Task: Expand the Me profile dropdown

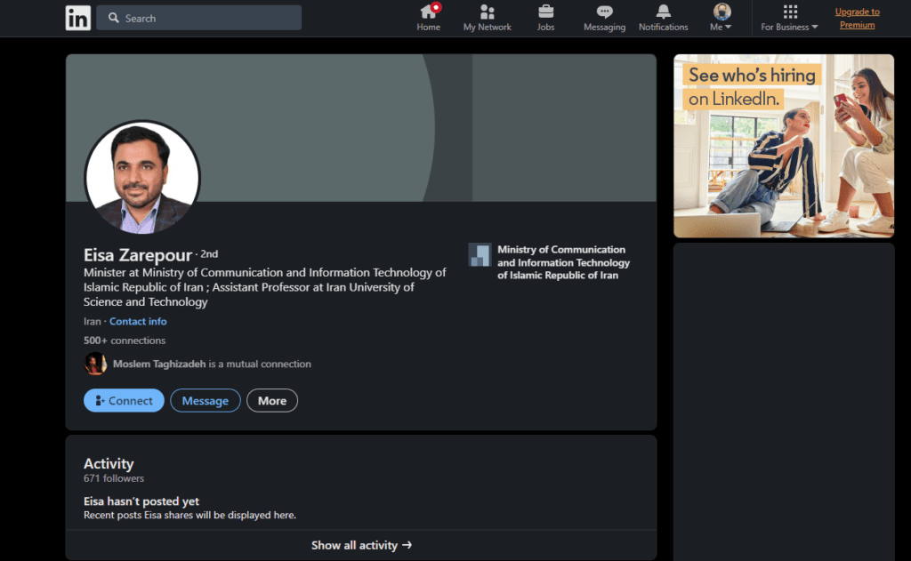Action: click(722, 18)
